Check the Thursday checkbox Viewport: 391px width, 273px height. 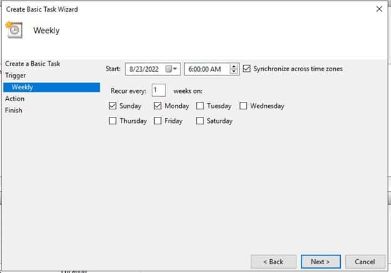pyautogui.click(x=113, y=121)
